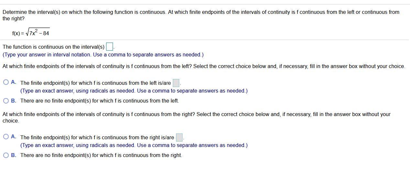This screenshot has width=410, height=187.
Task: Click the function formula f(x) = sqrt(7x^2 - 84)
Action: tap(31, 32)
